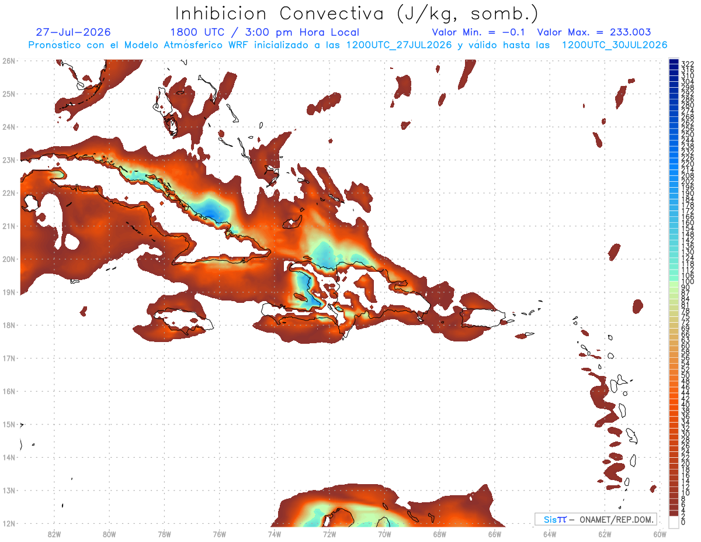This screenshot has height=542, width=701.
Task: Click the 66W longitude label
Action: click(495, 534)
